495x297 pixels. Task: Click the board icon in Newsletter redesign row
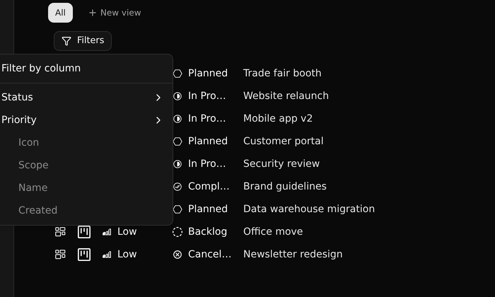pos(84,254)
